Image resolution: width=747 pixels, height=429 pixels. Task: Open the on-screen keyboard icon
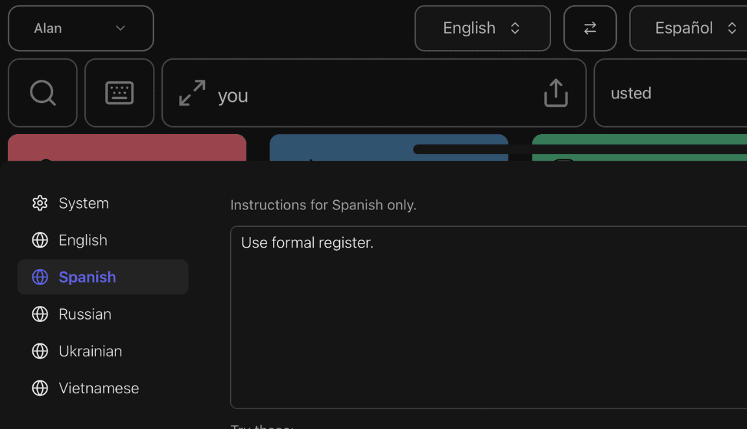[119, 93]
